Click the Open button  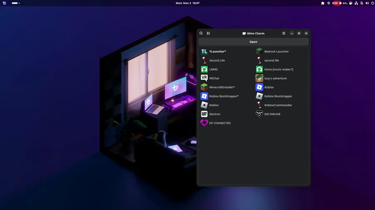253,42
